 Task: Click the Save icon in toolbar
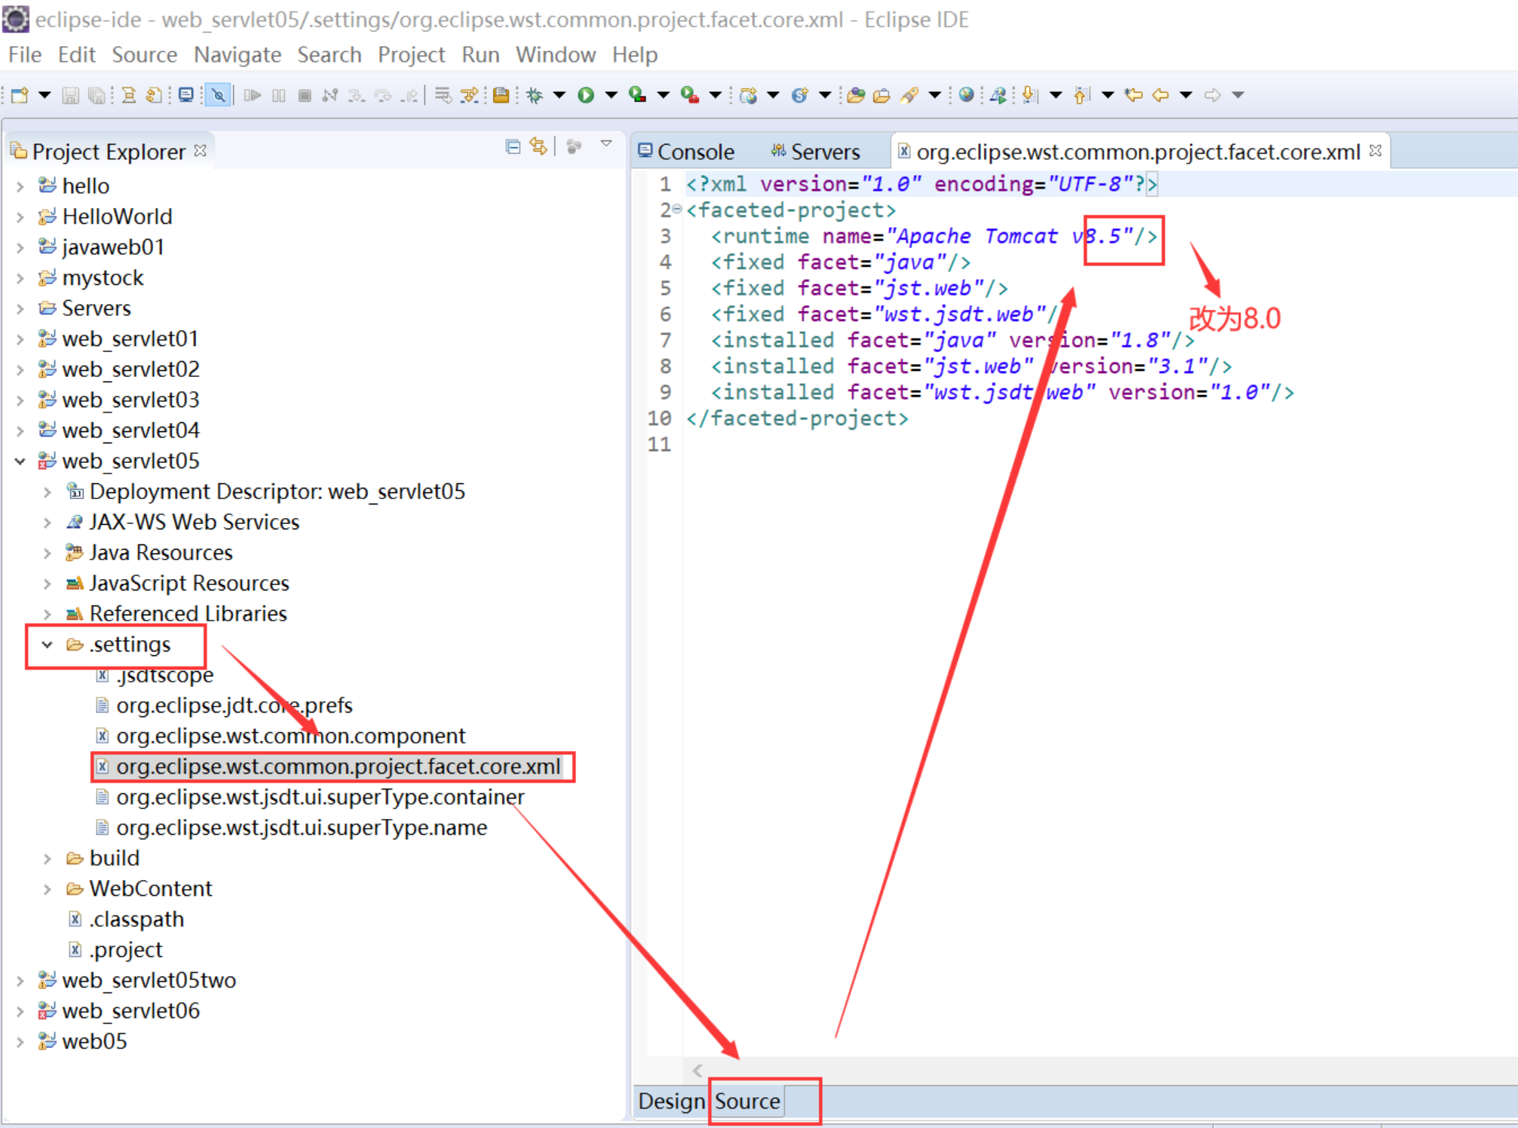(x=70, y=95)
